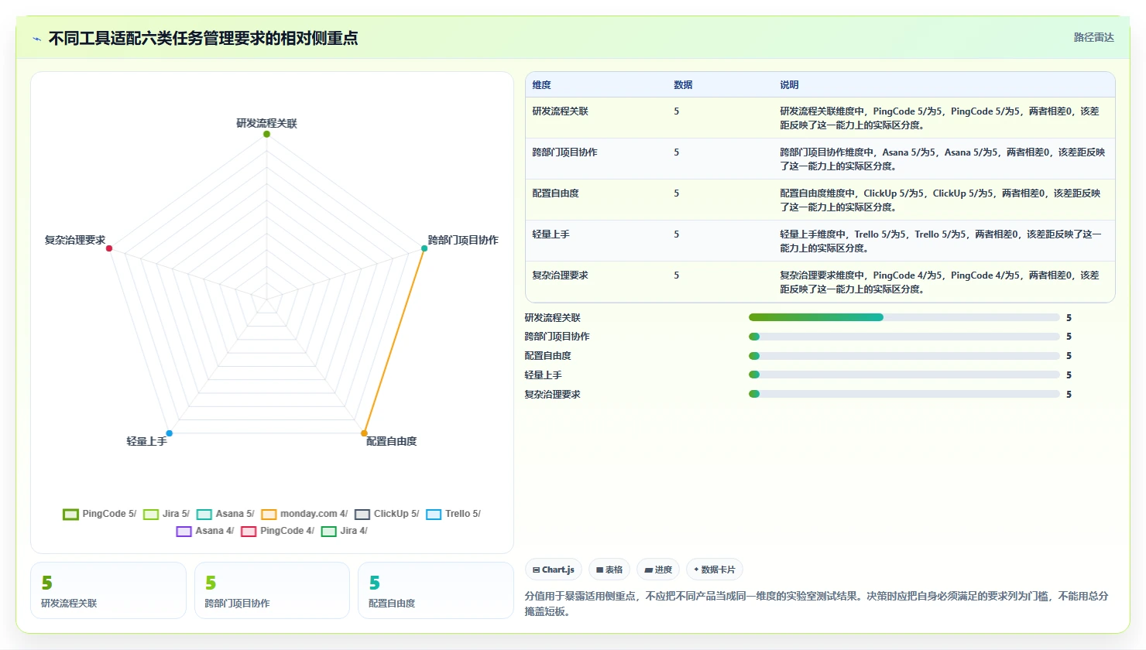Click the 研发流程关联 label in the progress list

point(552,318)
